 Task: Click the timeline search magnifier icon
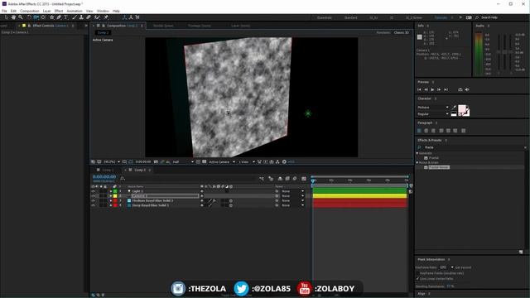pos(123,179)
